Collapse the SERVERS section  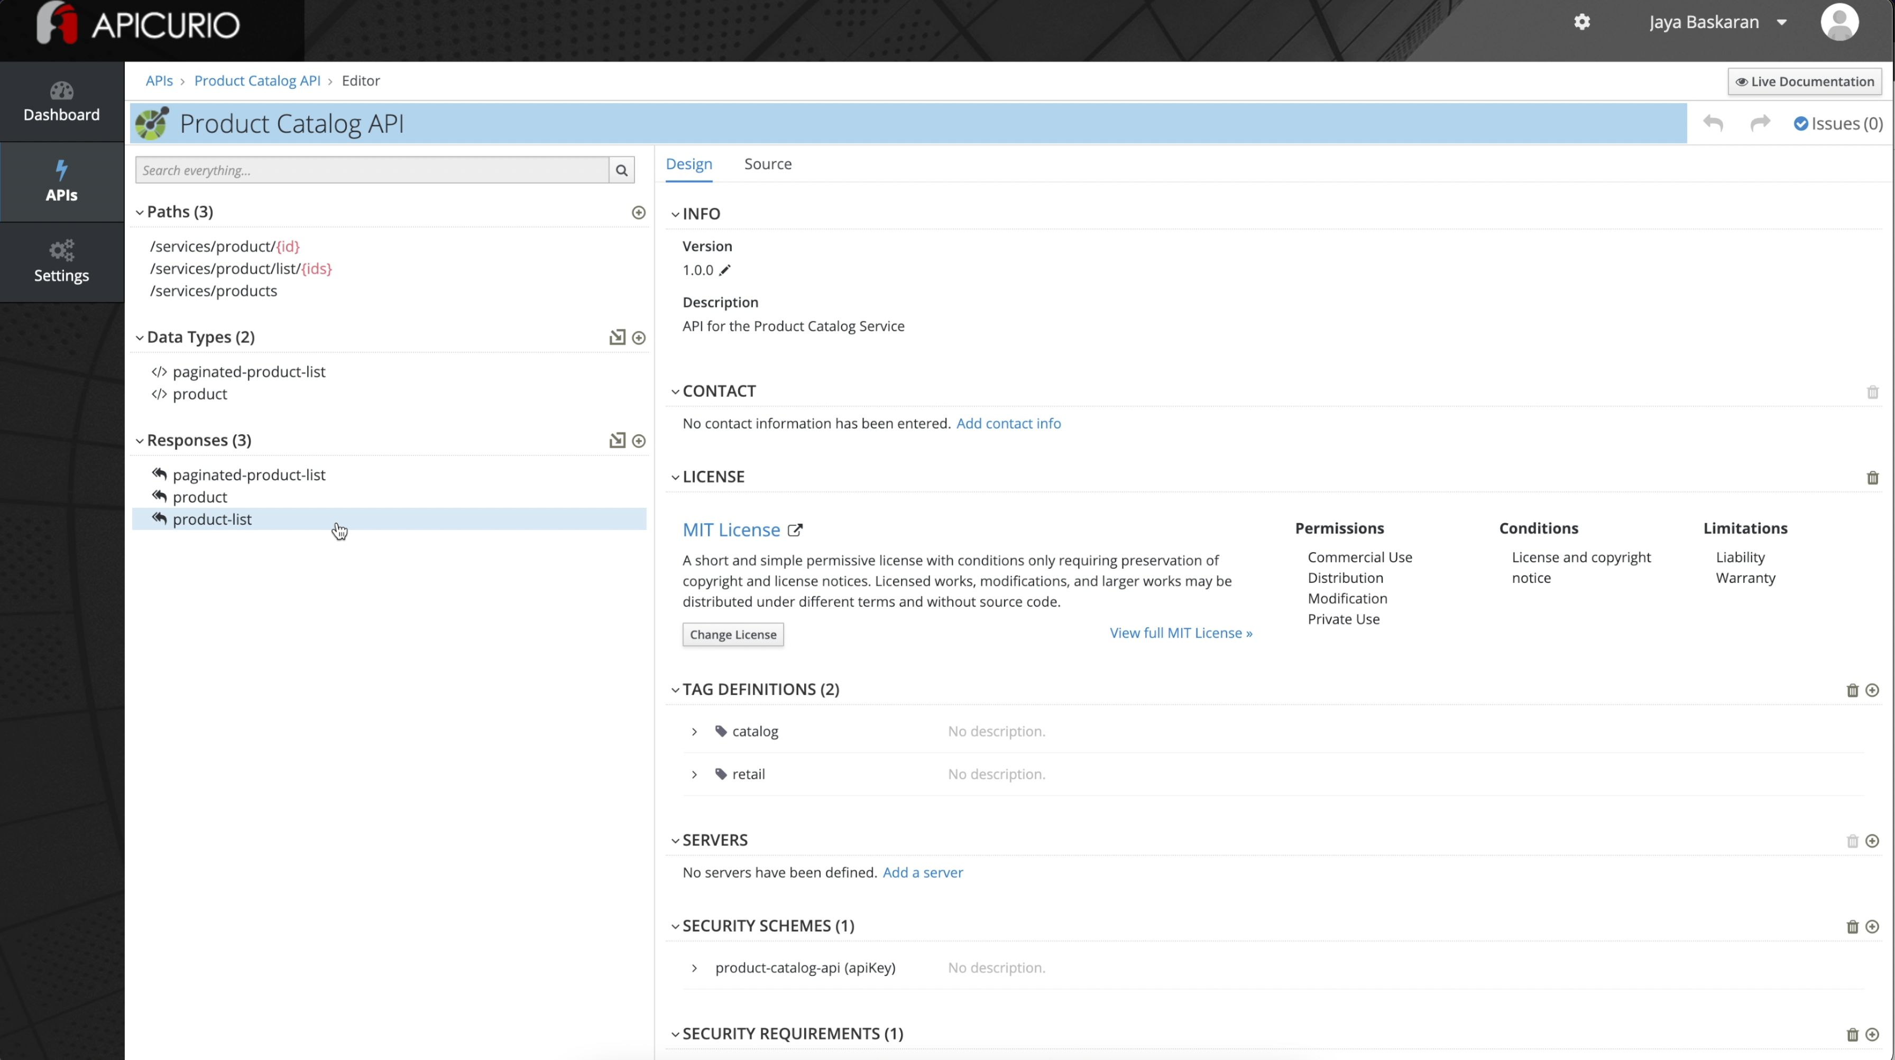(x=675, y=841)
